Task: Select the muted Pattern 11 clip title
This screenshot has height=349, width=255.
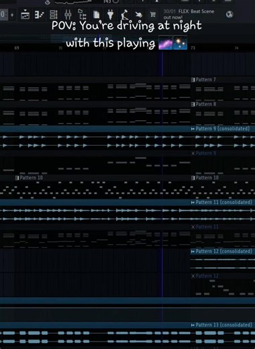Action: (207, 227)
